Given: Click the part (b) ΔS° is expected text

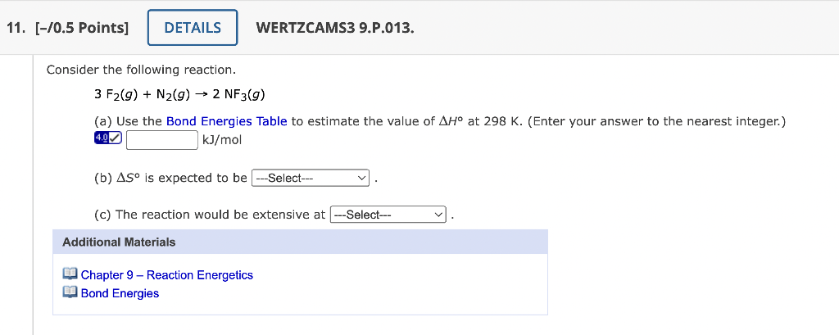Looking at the screenshot, I should point(170,178).
